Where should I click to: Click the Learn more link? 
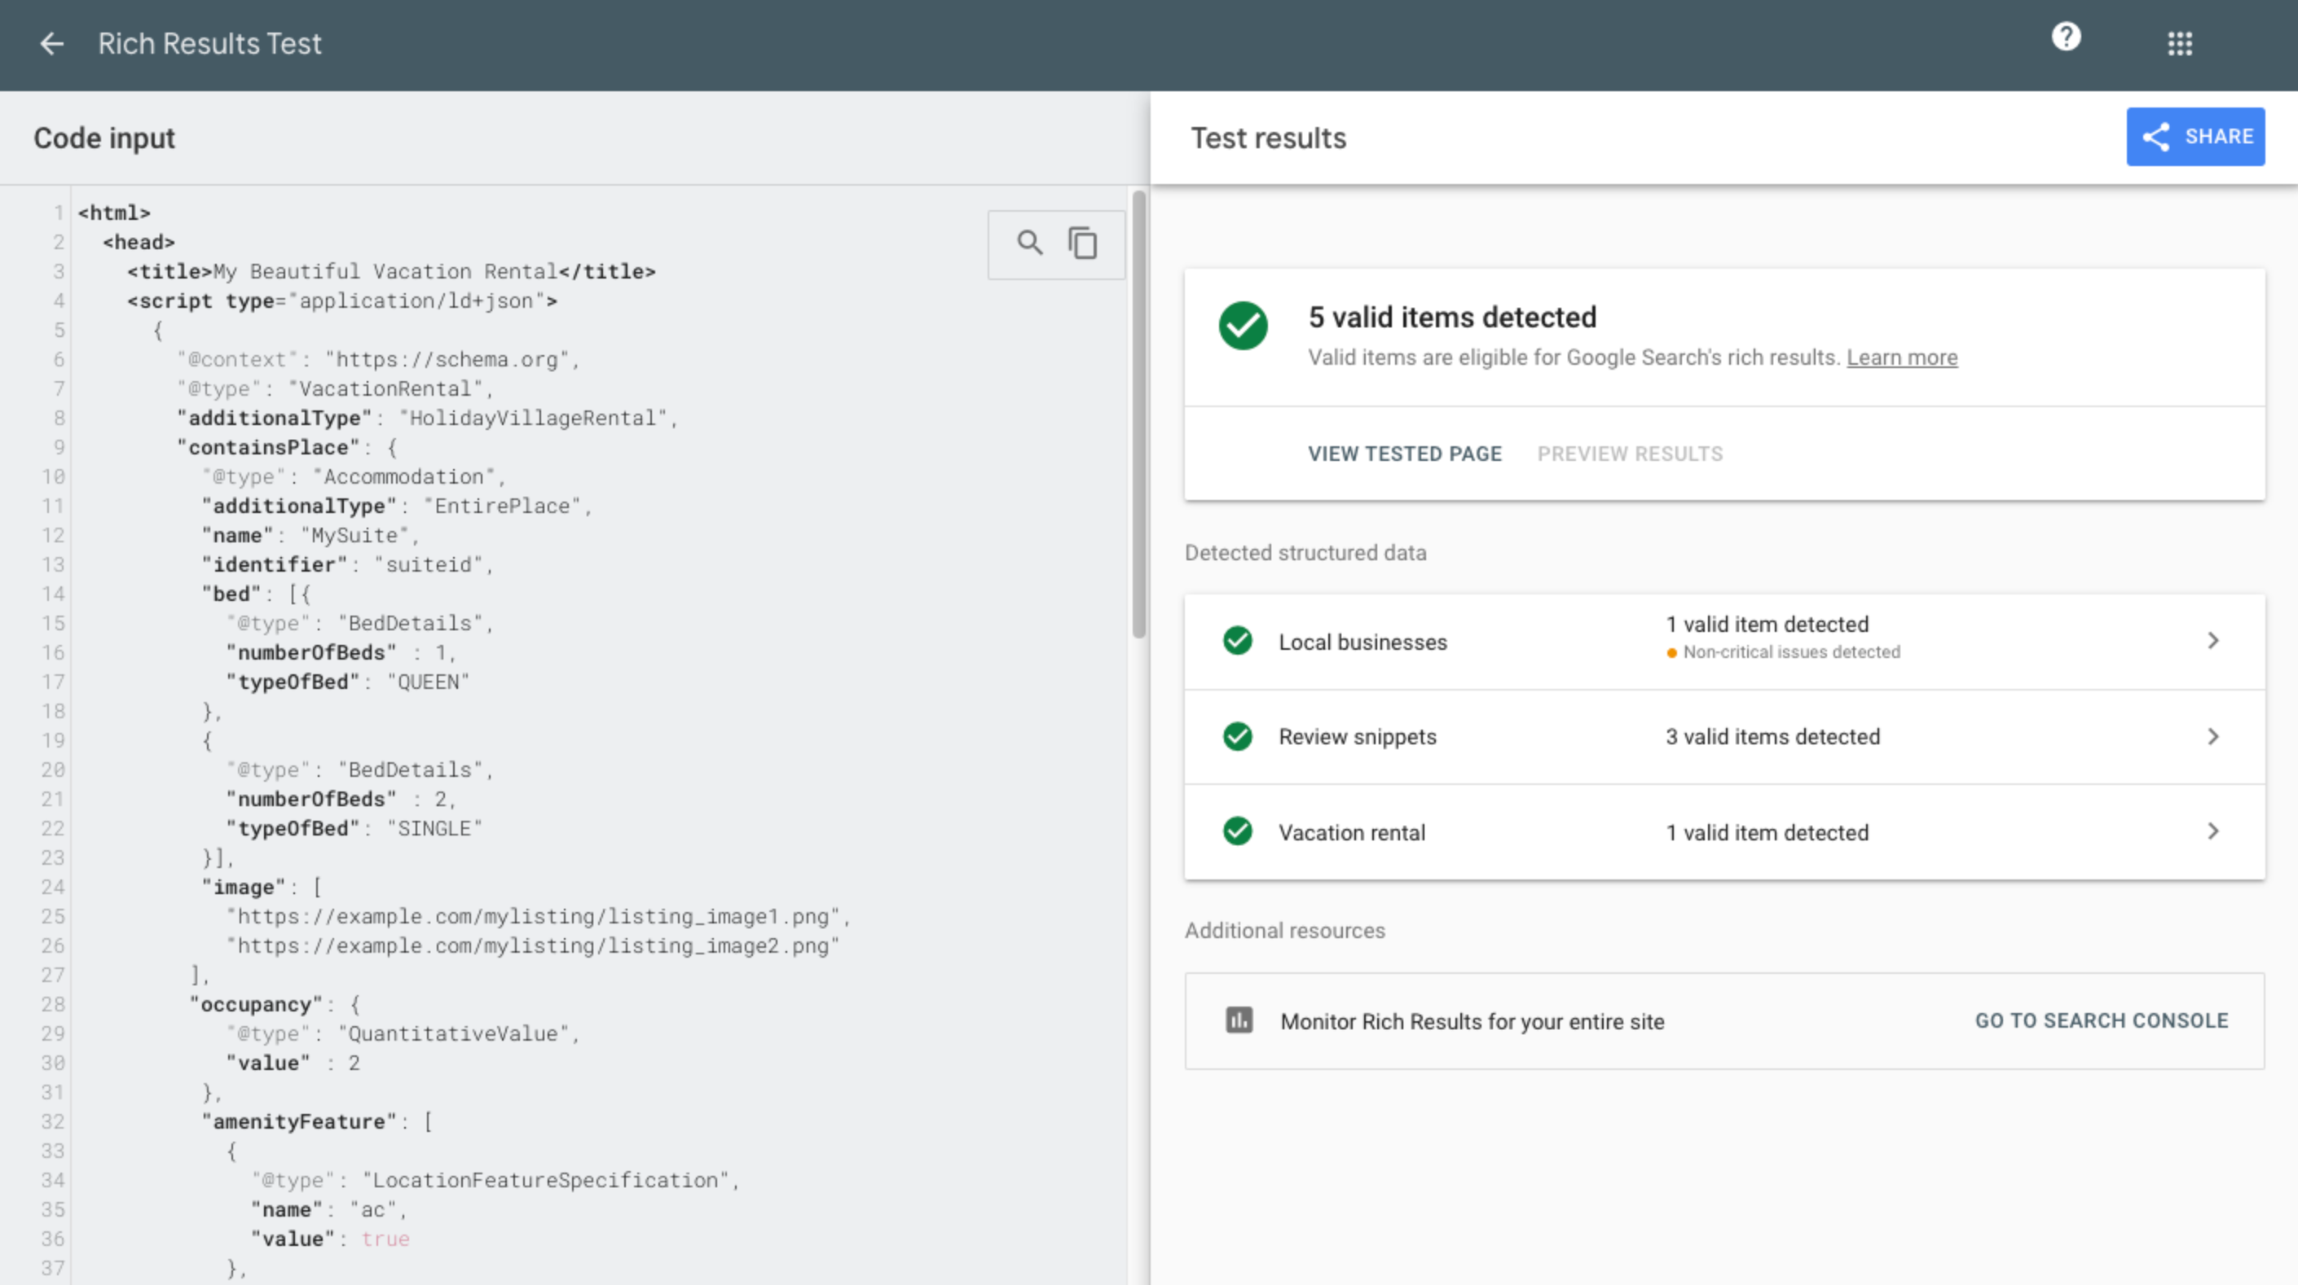click(1902, 358)
